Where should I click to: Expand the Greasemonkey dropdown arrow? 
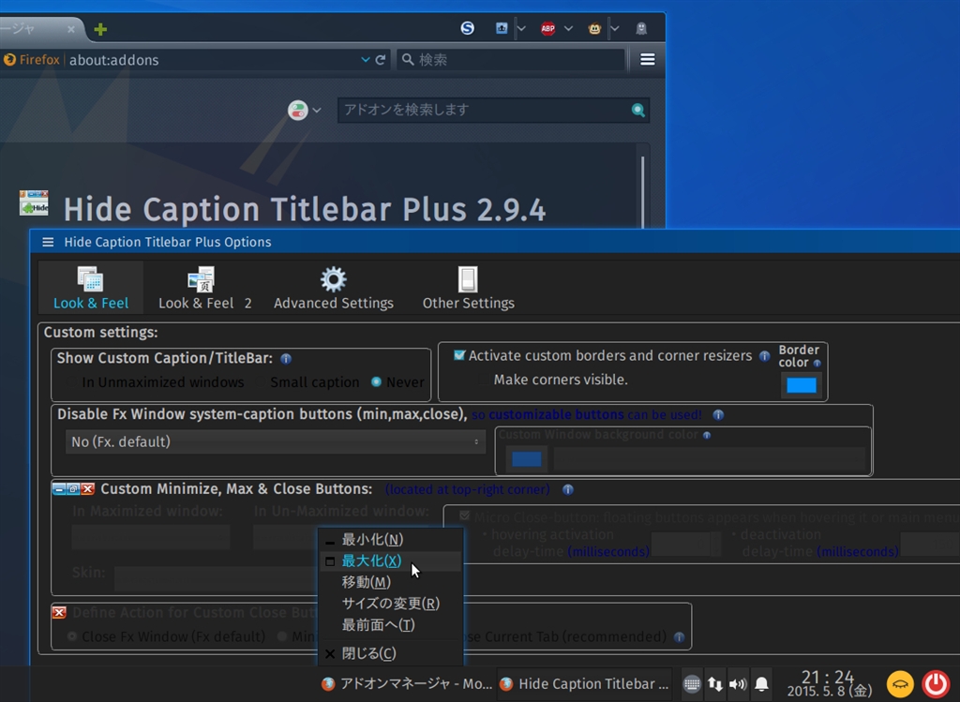point(614,28)
